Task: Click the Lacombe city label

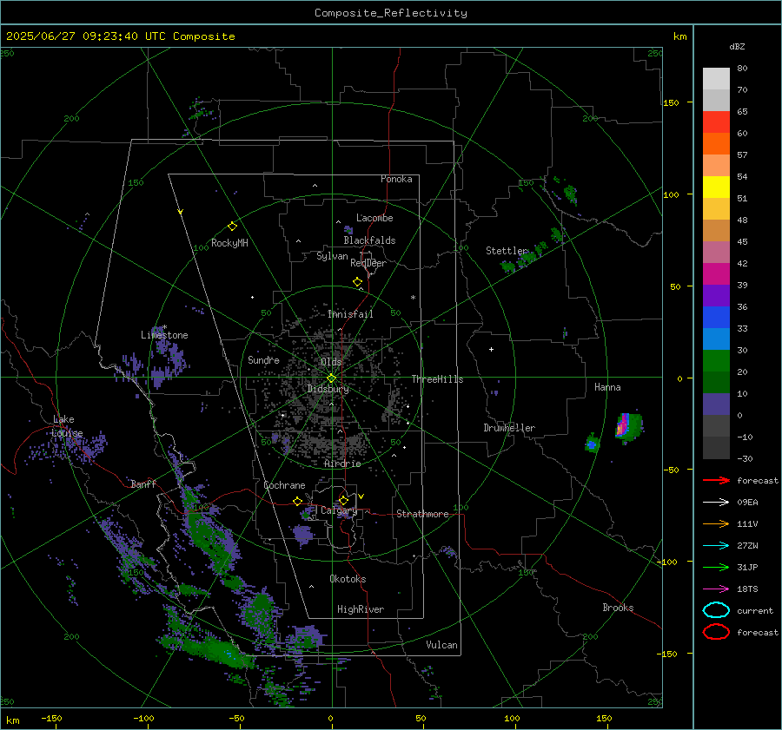Action: (374, 218)
